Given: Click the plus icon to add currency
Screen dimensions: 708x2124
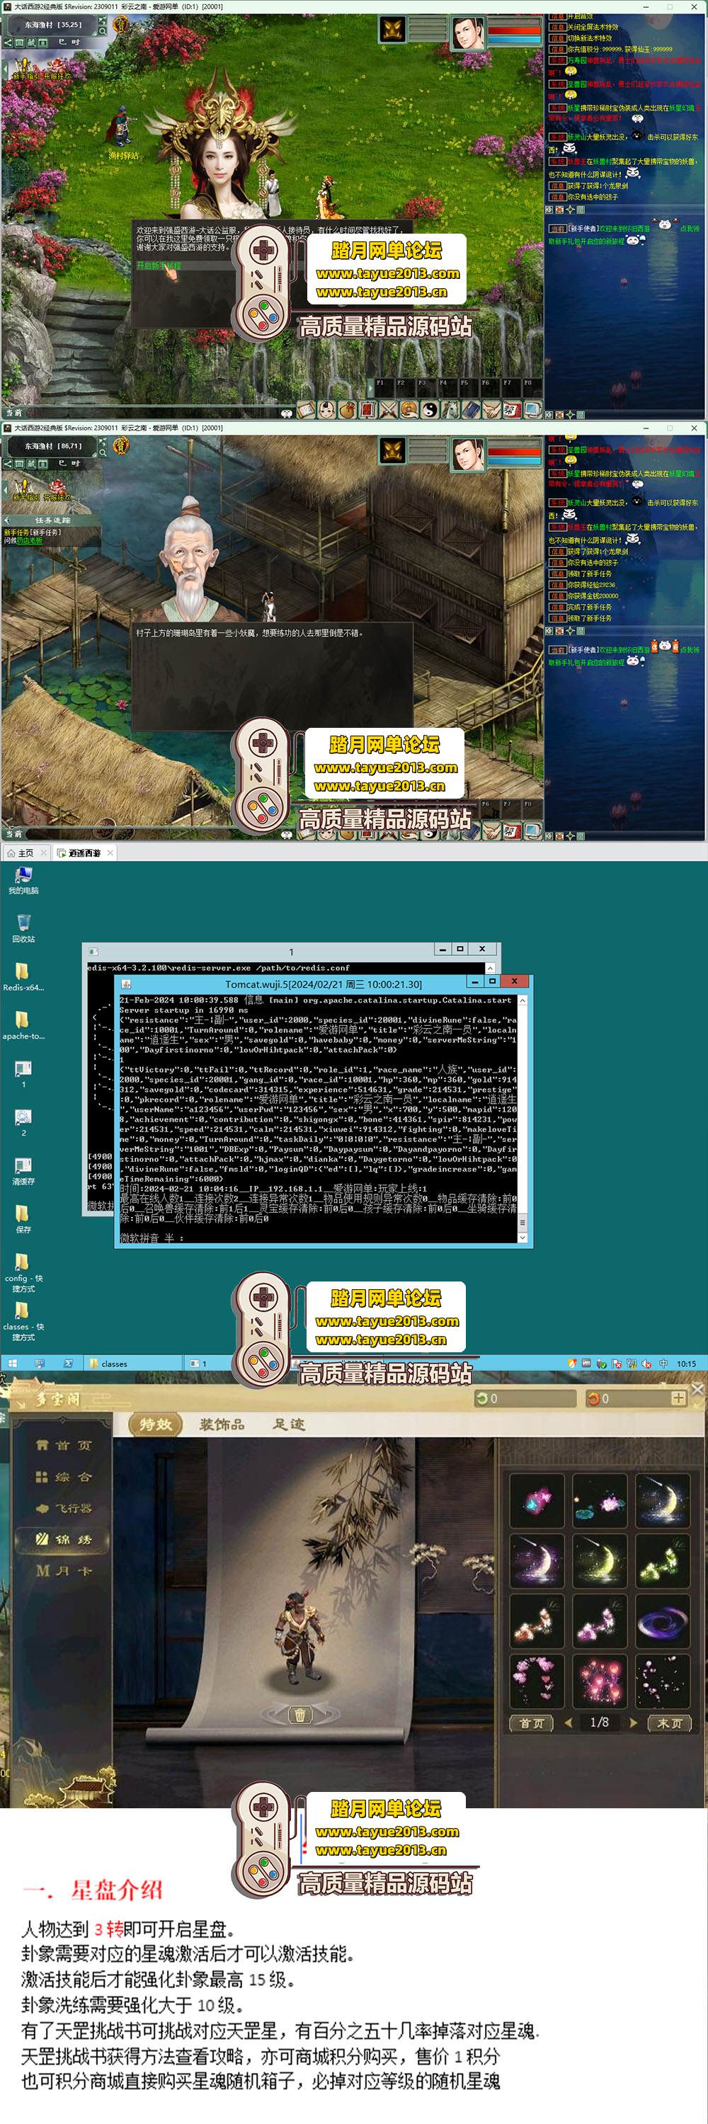Looking at the screenshot, I should click(678, 1398).
